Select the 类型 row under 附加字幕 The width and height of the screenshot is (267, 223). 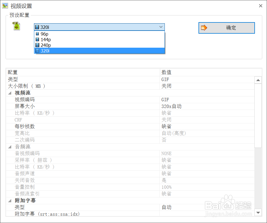130,207
